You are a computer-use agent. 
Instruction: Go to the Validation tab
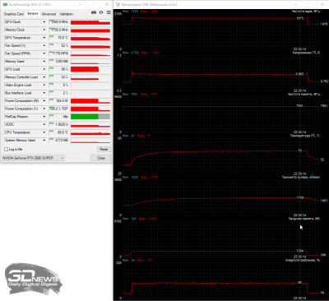point(66,14)
